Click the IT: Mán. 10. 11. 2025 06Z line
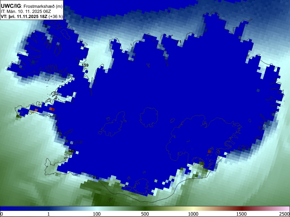Screen dimensions: 290x217 [x=26, y=11]
